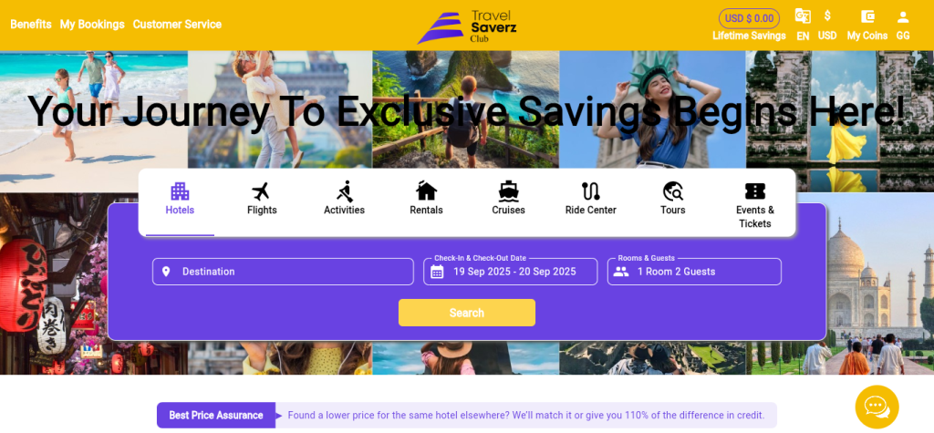This screenshot has height=433, width=934.
Task: Choose the Rentals house icon
Action: pyautogui.click(x=427, y=191)
